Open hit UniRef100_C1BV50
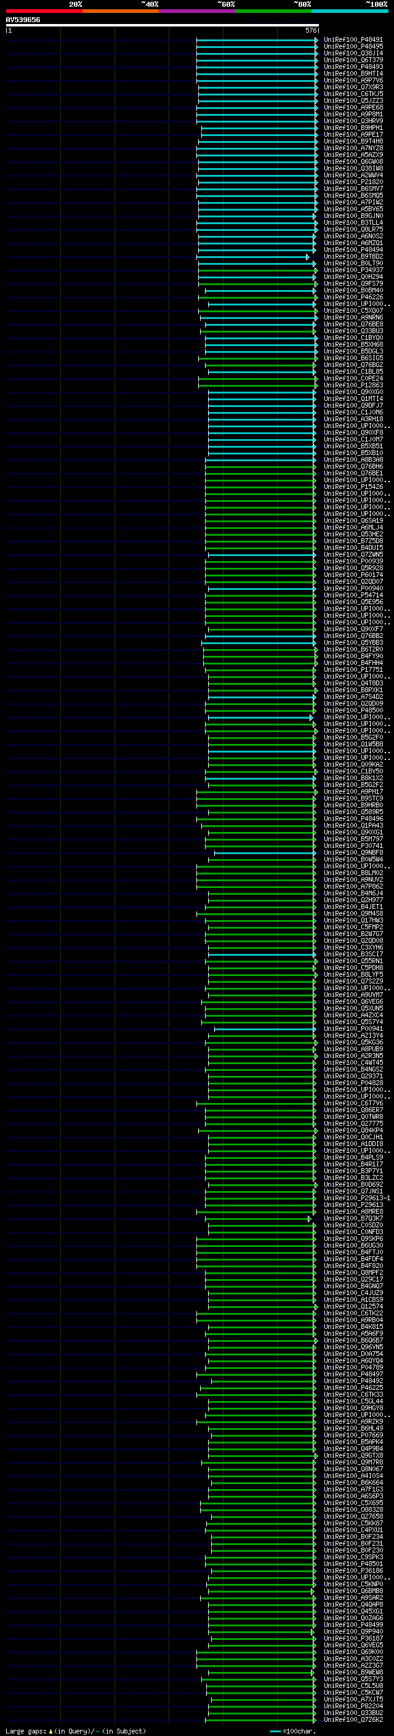394x1736 pixels. coord(353,771)
